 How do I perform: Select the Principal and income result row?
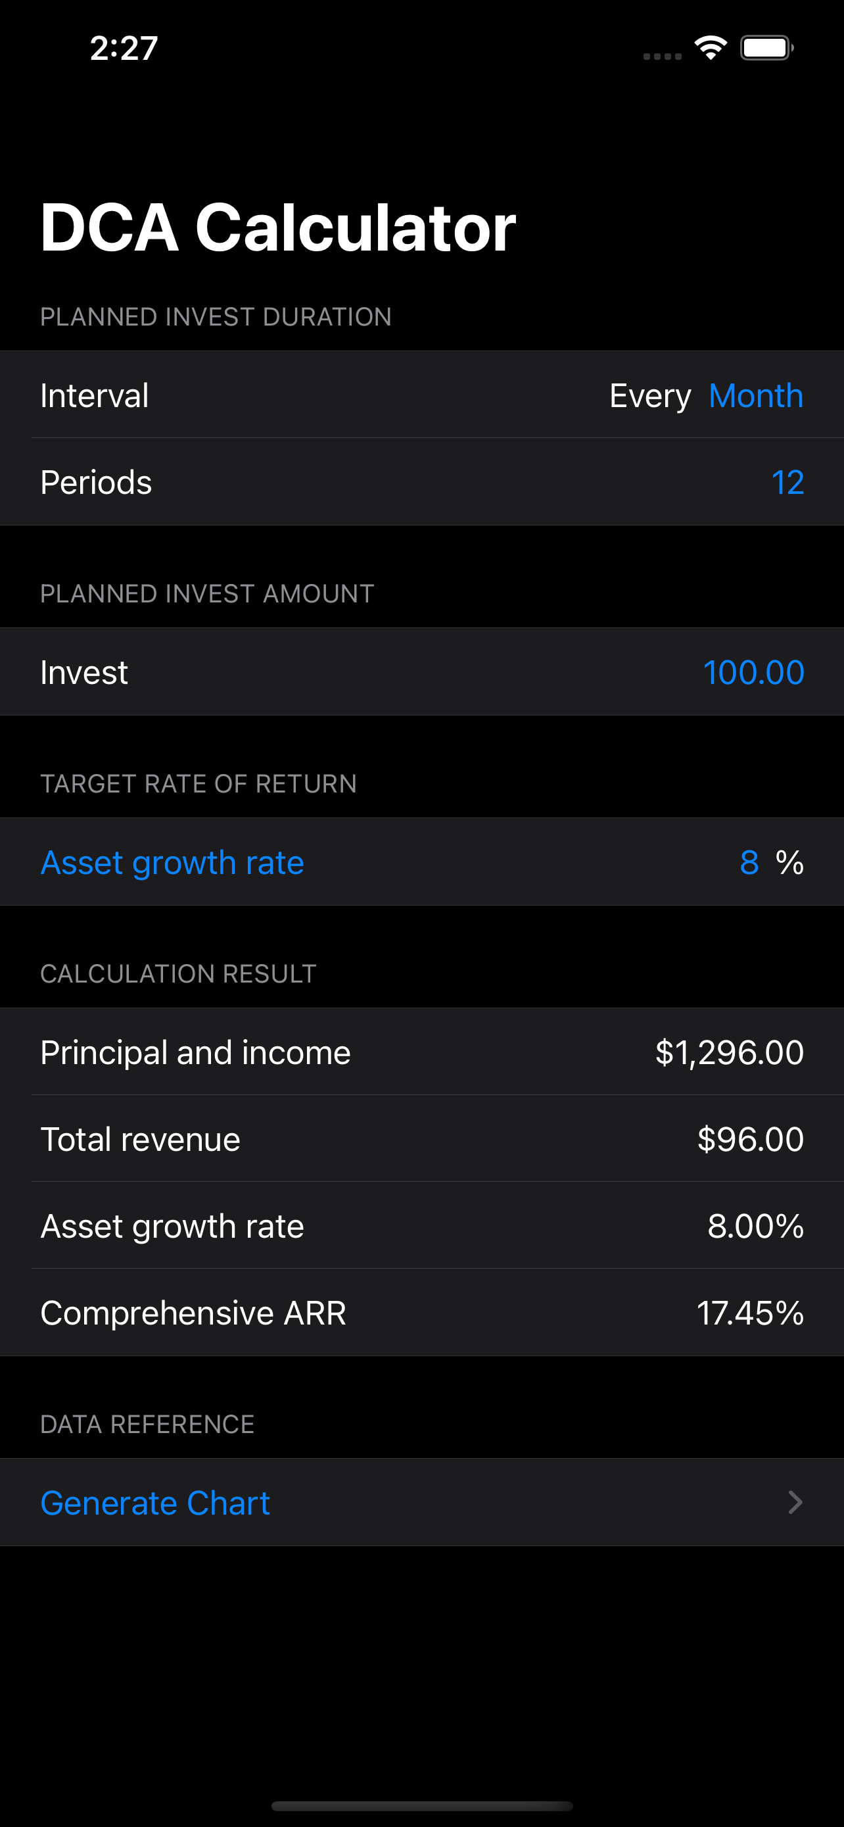coord(421,1052)
